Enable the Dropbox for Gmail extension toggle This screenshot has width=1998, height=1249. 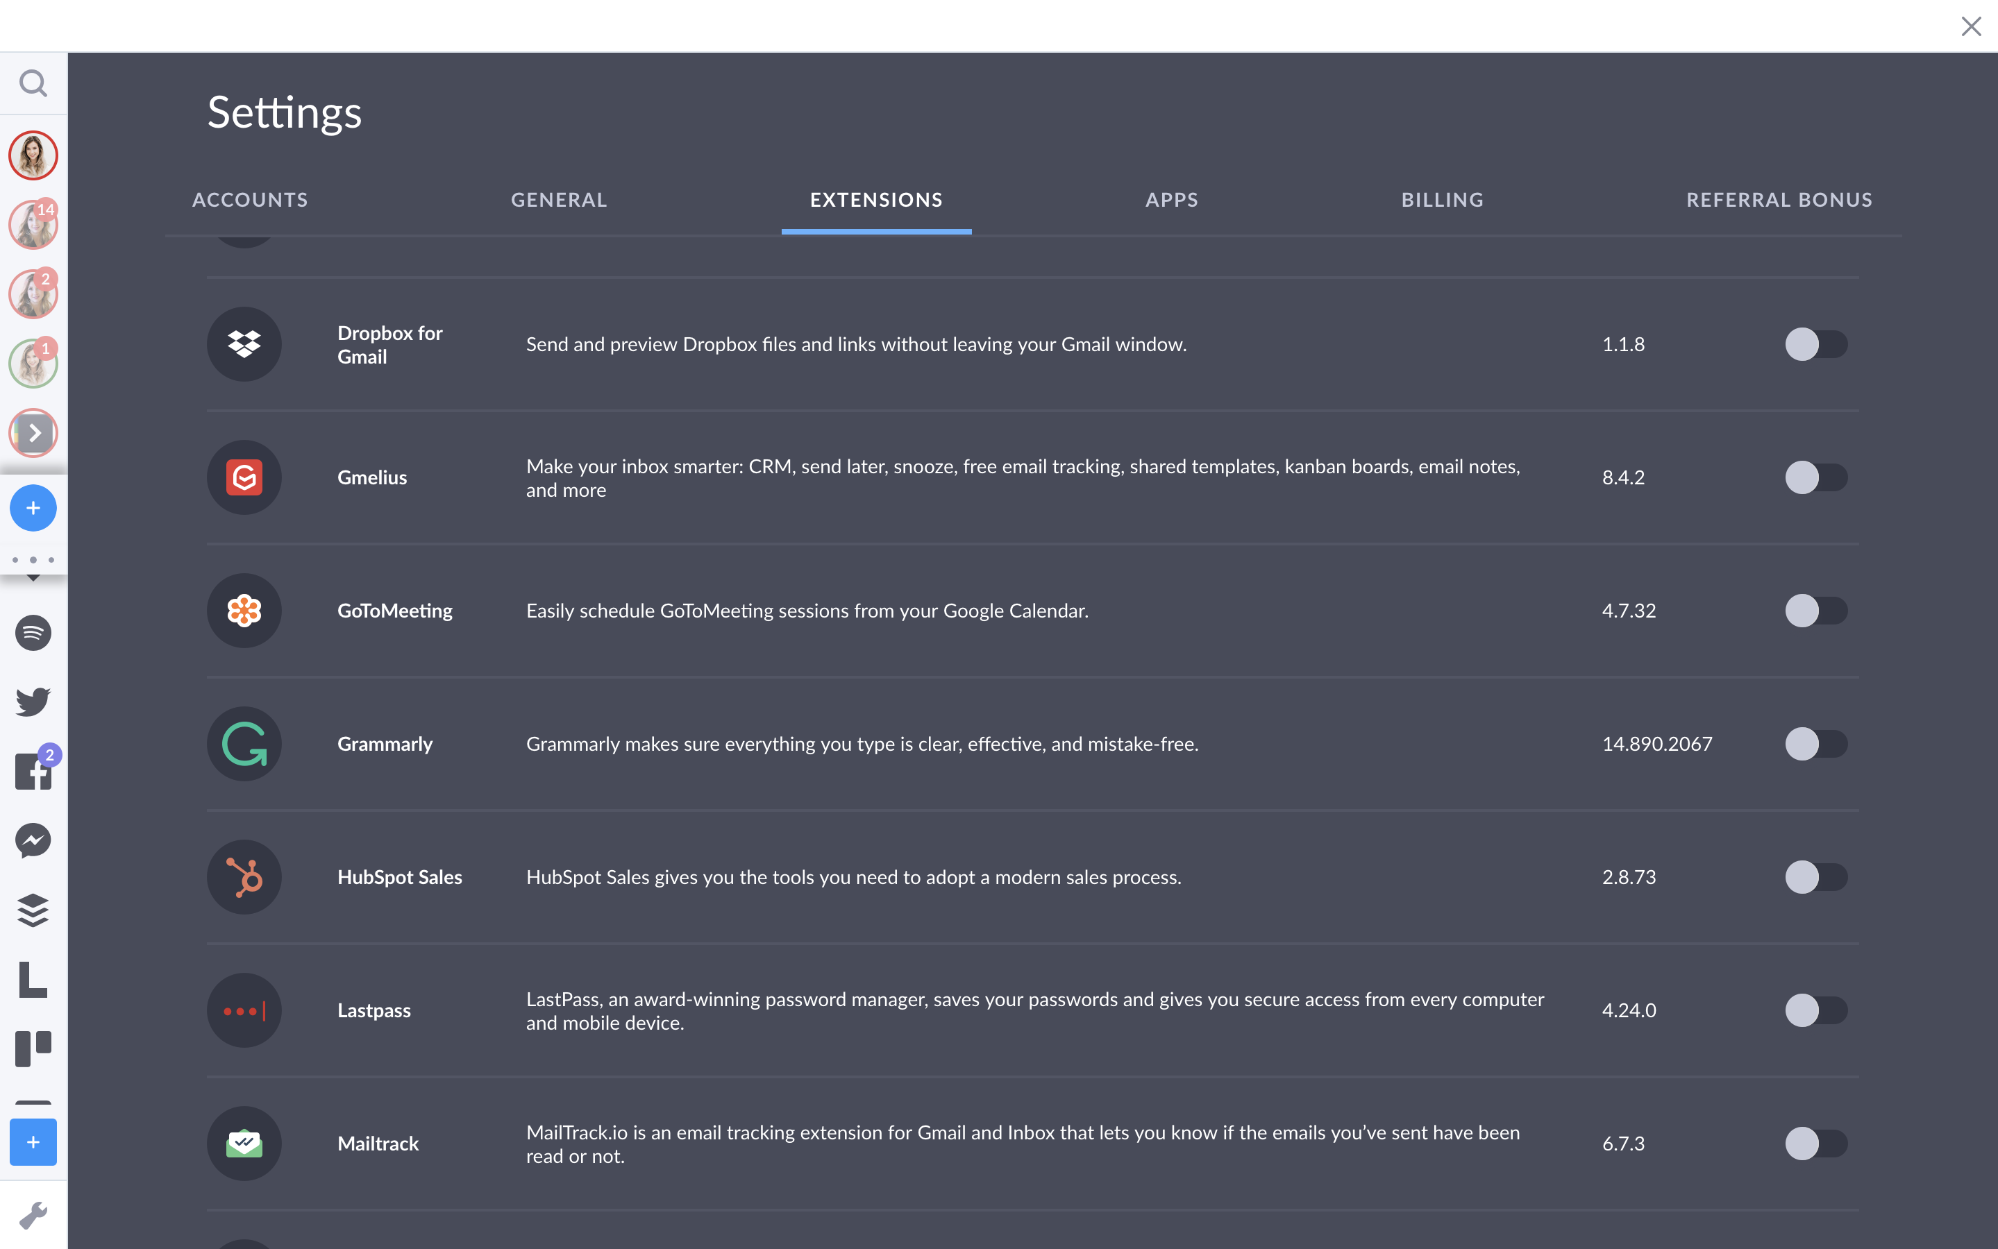pos(1816,344)
